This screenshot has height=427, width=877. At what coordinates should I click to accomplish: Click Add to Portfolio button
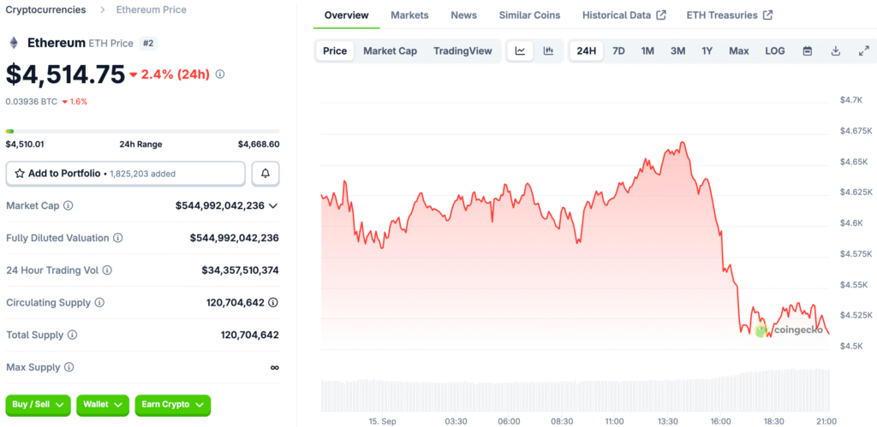pyautogui.click(x=126, y=174)
